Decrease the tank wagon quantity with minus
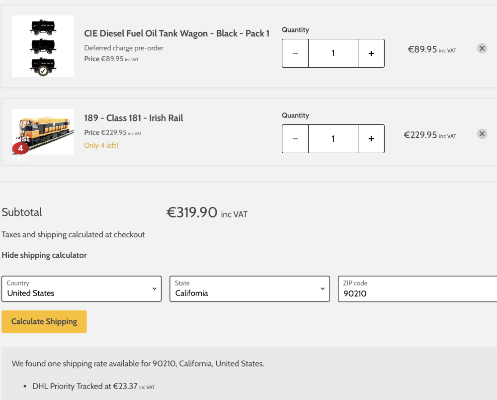This screenshot has width=497, height=400. click(x=295, y=53)
